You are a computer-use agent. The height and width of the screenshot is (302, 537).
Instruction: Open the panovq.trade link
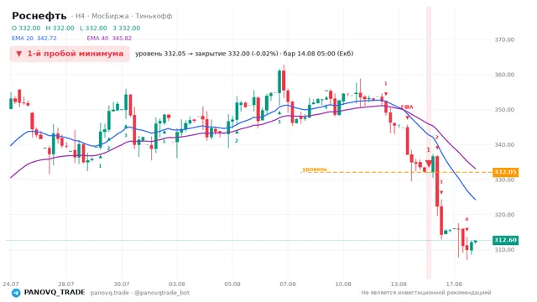point(110,293)
